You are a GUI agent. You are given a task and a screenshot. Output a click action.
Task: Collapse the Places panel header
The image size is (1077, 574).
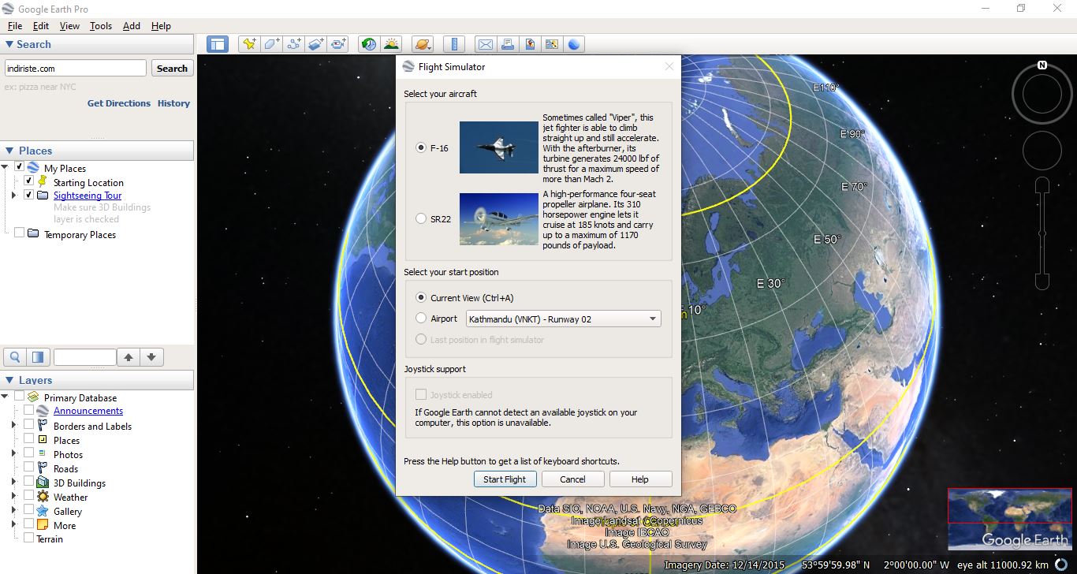click(97, 151)
